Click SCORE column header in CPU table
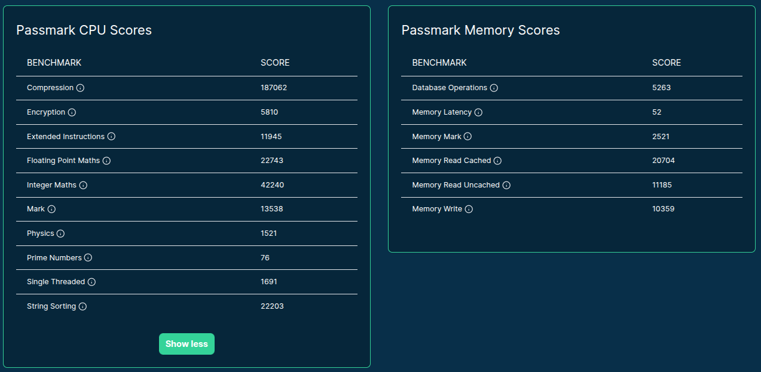Viewport: 761px width, 372px height. (x=275, y=63)
